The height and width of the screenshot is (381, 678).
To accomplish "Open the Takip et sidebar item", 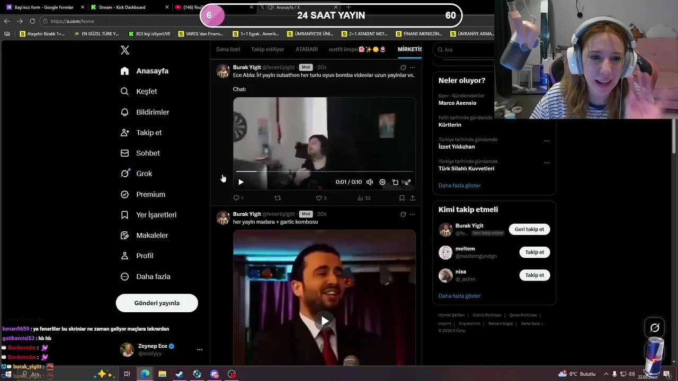I will click(141, 133).
